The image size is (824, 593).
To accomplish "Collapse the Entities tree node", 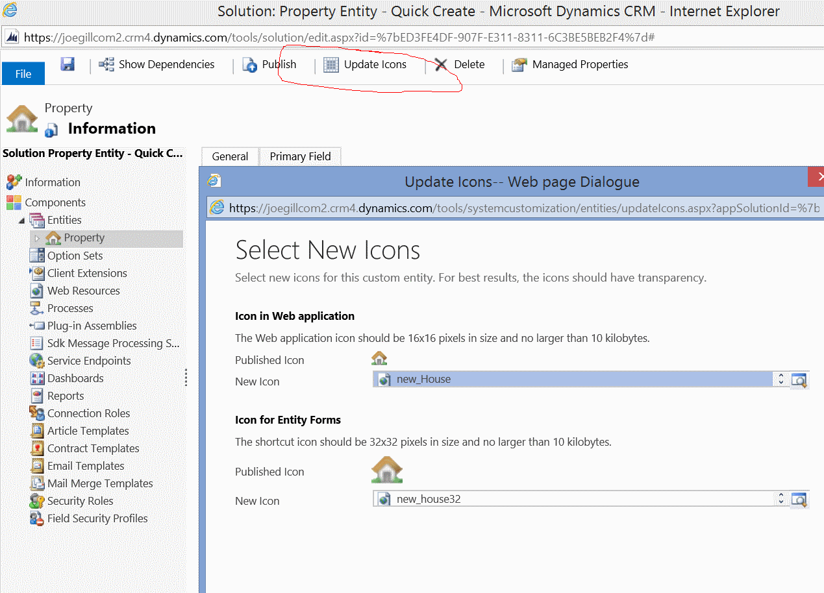I will (x=22, y=220).
